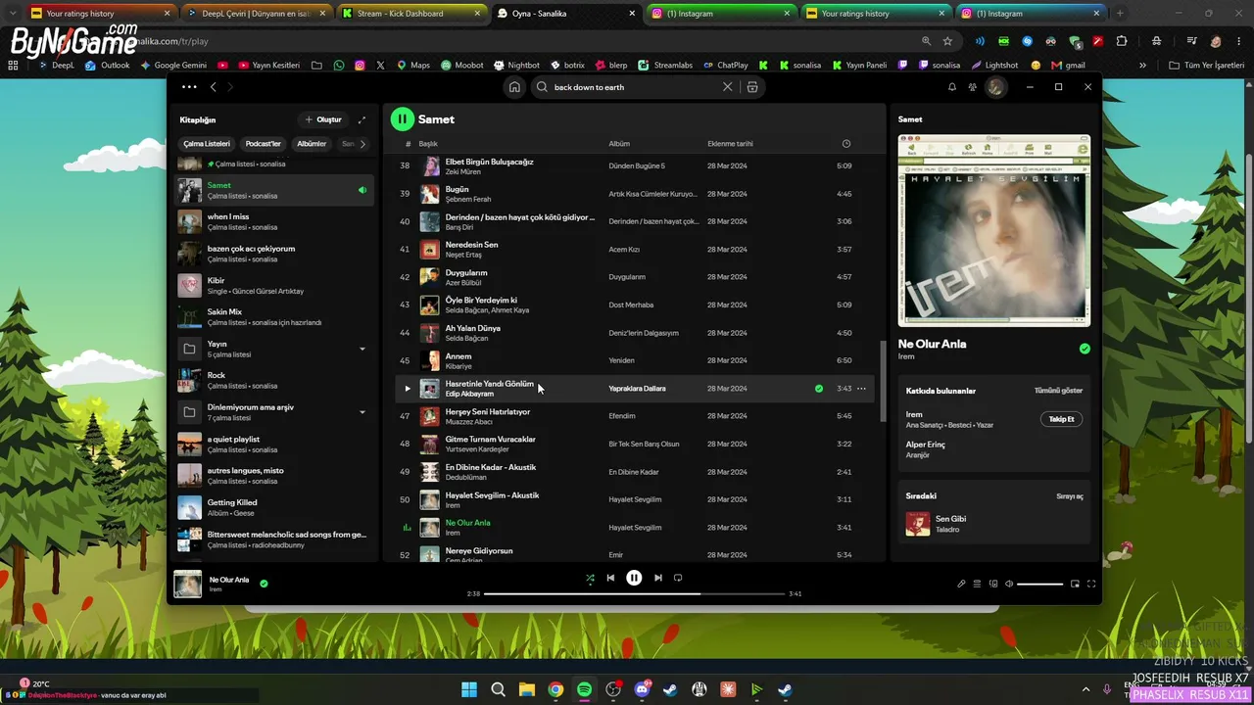Sort tracks by Eklenme tarihi column
This screenshot has height=705, width=1254.
[x=730, y=144]
